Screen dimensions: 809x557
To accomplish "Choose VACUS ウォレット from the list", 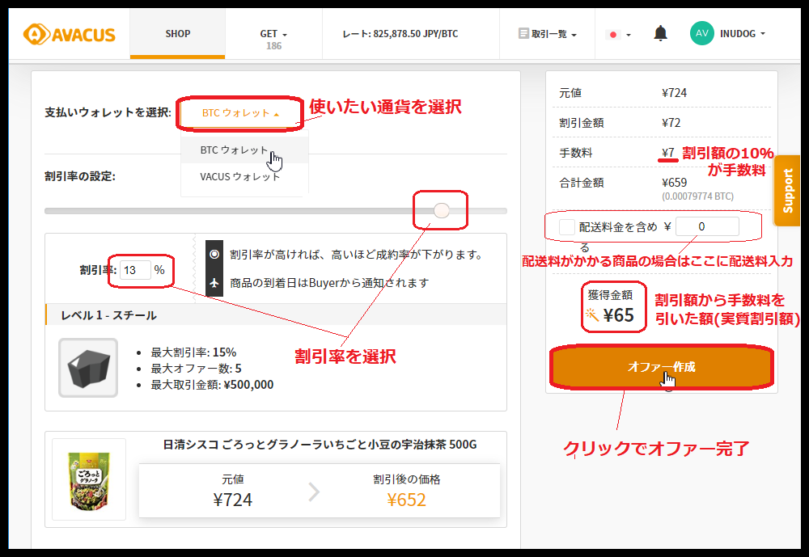I will pos(240,176).
